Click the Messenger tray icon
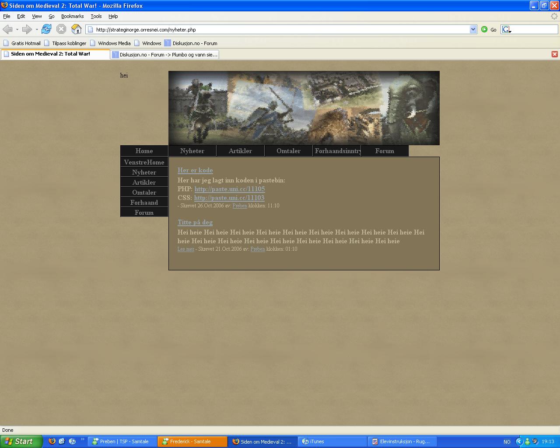 point(527,441)
